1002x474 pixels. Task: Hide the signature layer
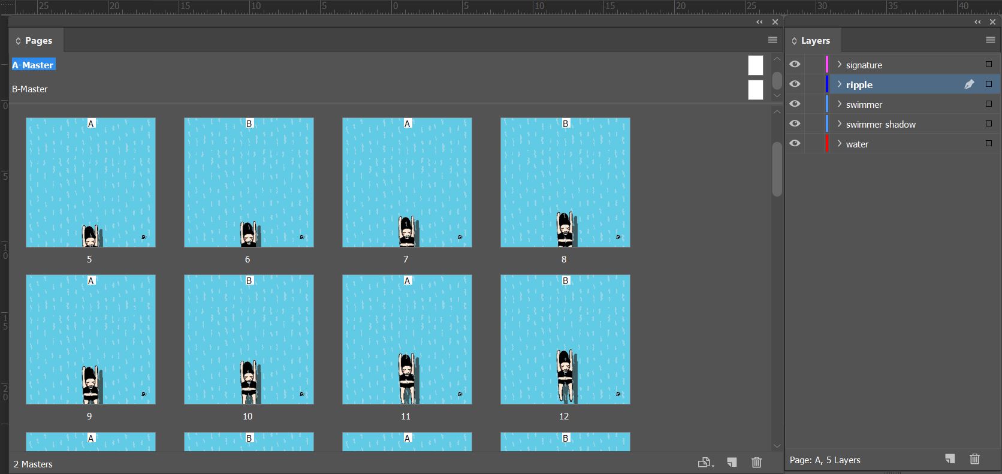[x=795, y=64]
